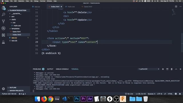The height and width of the screenshot is (103, 183).
Task: Open Ableton Live from the Dock
Action: 57,99
